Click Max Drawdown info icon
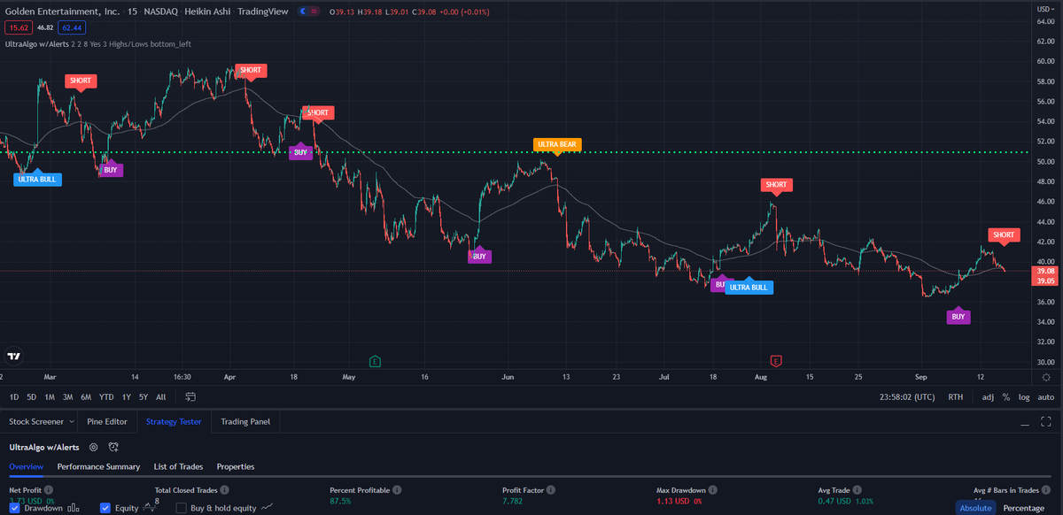 point(713,489)
